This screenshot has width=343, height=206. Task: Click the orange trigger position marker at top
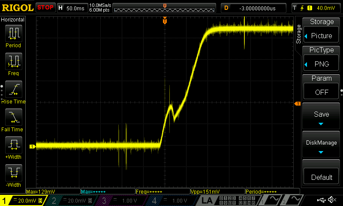[x=165, y=21]
